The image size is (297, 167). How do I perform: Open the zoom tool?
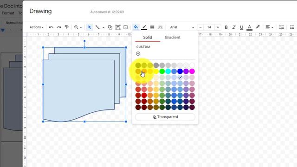pos(76,27)
